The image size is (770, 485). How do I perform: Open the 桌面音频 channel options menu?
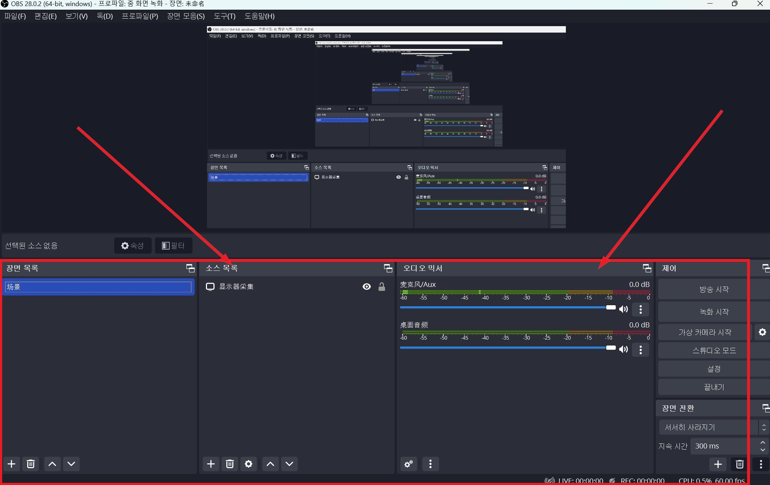pyautogui.click(x=641, y=350)
